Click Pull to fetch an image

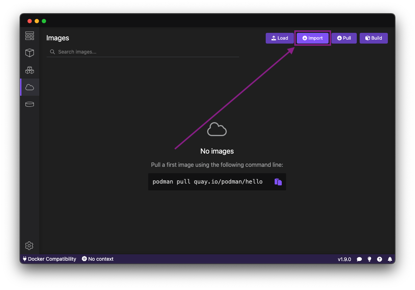coord(344,38)
